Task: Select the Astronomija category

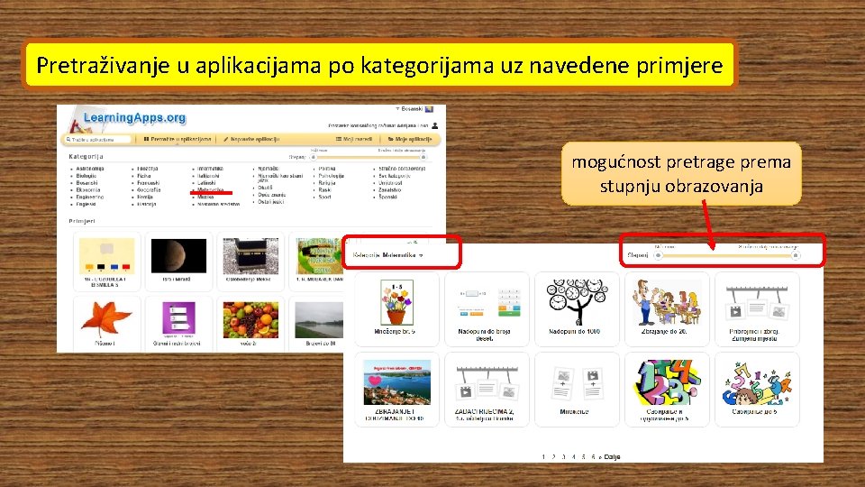Action: coord(90,169)
